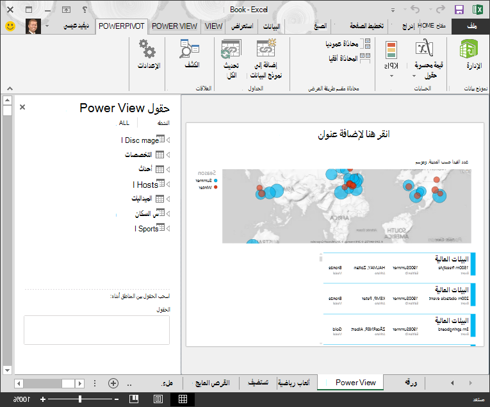This screenshot has height=407, width=490.
Task: Expand the Hosts table in the field list
Action: tap(168, 185)
